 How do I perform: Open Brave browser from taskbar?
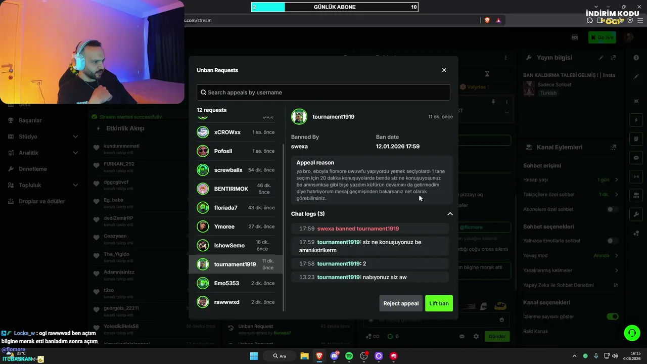pyautogui.click(x=319, y=356)
